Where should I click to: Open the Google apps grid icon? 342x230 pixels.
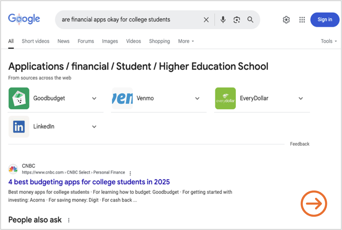pos(302,20)
